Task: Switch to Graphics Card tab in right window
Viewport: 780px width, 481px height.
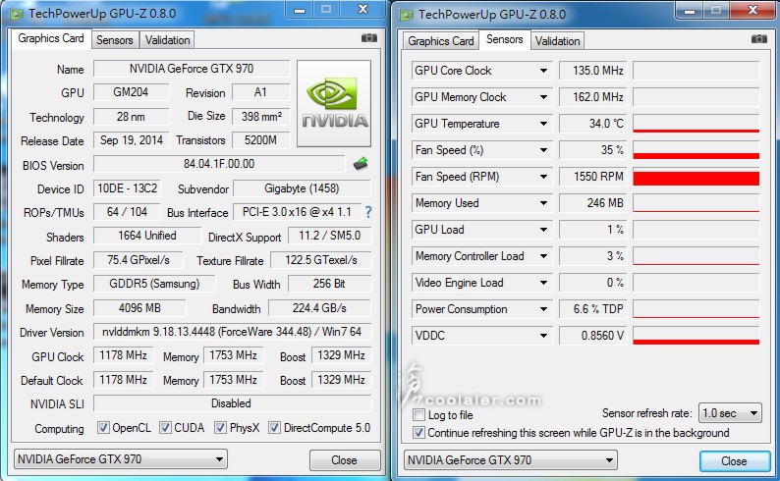Action: [x=441, y=41]
